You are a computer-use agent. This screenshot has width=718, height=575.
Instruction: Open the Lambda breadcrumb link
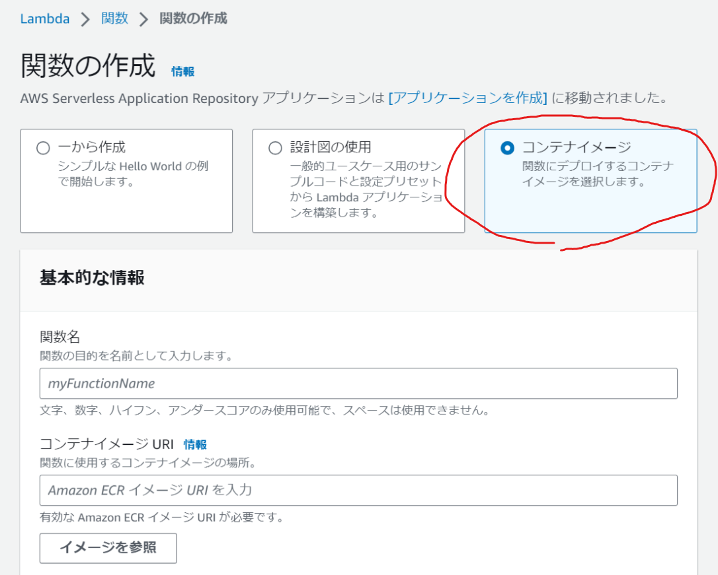click(x=45, y=18)
